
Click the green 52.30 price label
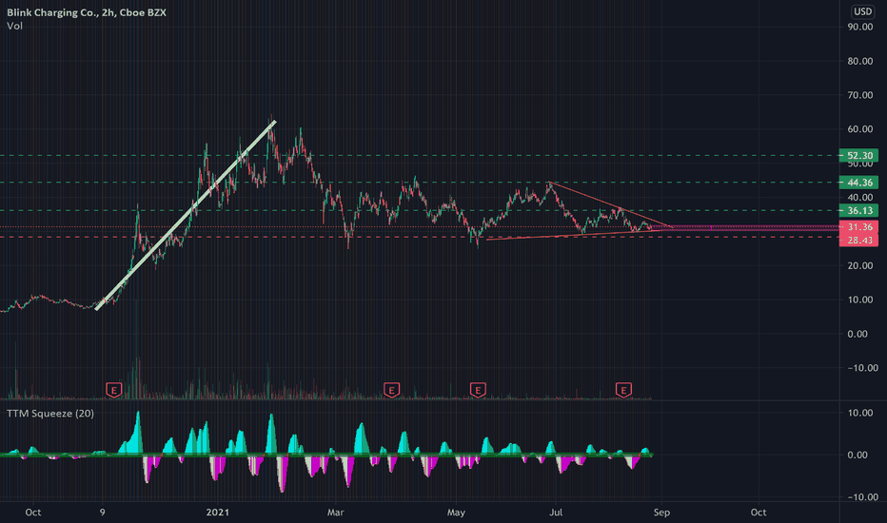[x=858, y=156]
